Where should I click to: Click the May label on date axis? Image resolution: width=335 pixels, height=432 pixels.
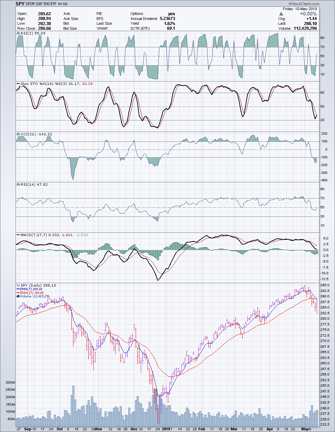pos(305,429)
